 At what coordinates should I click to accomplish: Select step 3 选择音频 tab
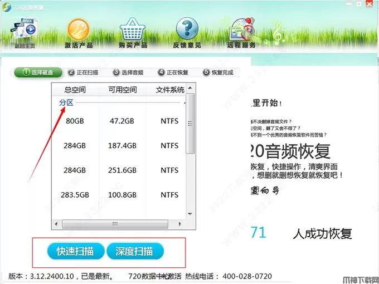[x=128, y=72]
